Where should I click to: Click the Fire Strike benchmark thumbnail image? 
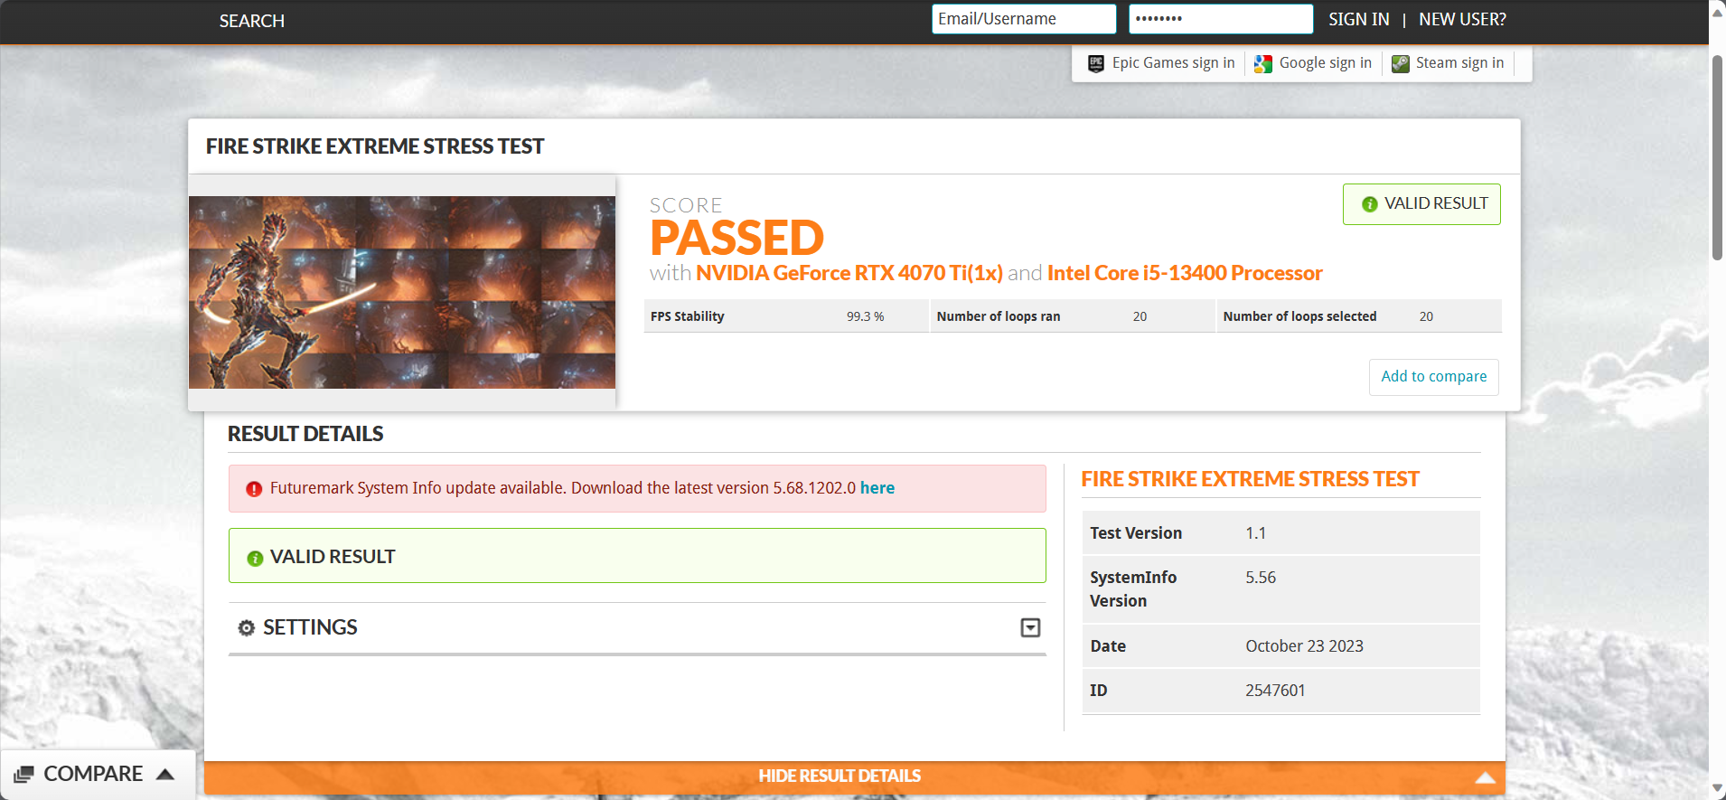pyautogui.click(x=402, y=292)
